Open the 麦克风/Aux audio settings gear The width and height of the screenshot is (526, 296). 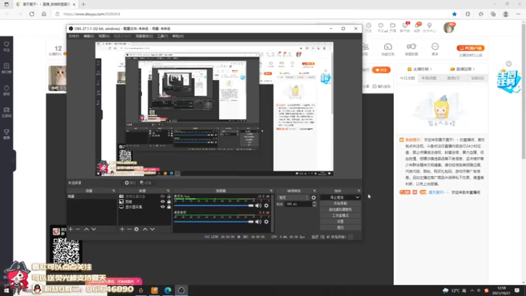click(x=266, y=205)
